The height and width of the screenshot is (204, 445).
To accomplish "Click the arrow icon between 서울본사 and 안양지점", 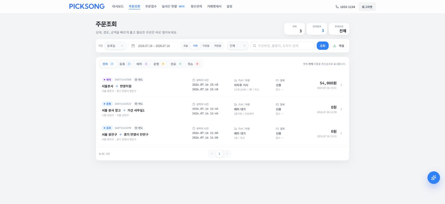I will pyautogui.click(x=117, y=86).
